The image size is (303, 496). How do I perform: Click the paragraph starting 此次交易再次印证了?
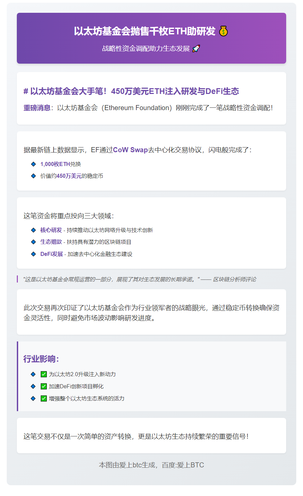pyautogui.click(x=151, y=313)
